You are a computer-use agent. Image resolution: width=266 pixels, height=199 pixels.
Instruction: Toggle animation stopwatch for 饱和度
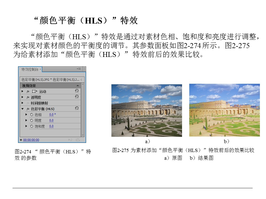coord(32,126)
